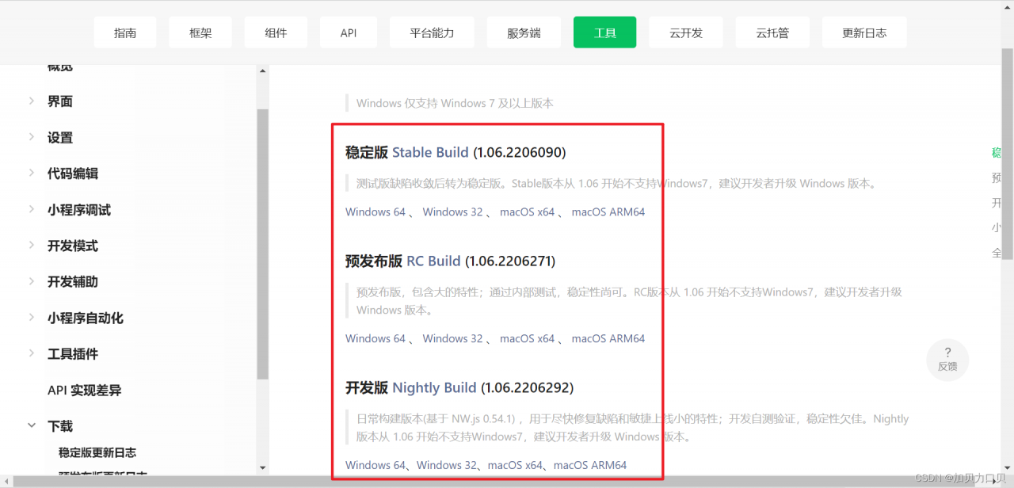Open the 云开发 tab
Image resolution: width=1014 pixels, height=488 pixels.
685,32
